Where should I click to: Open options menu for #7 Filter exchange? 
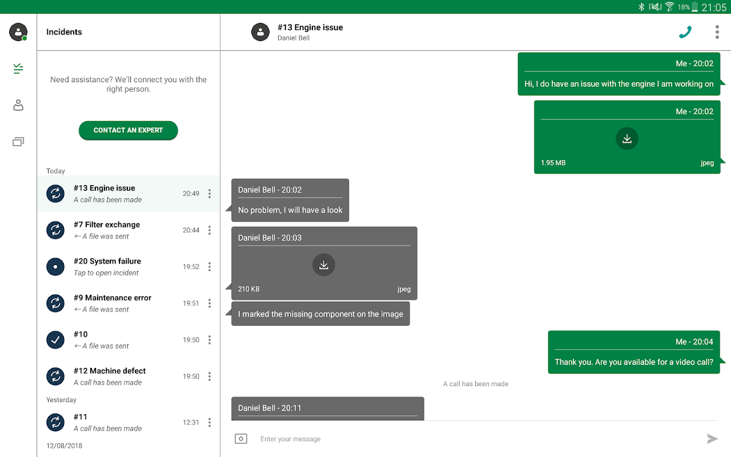tap(210, 230)
